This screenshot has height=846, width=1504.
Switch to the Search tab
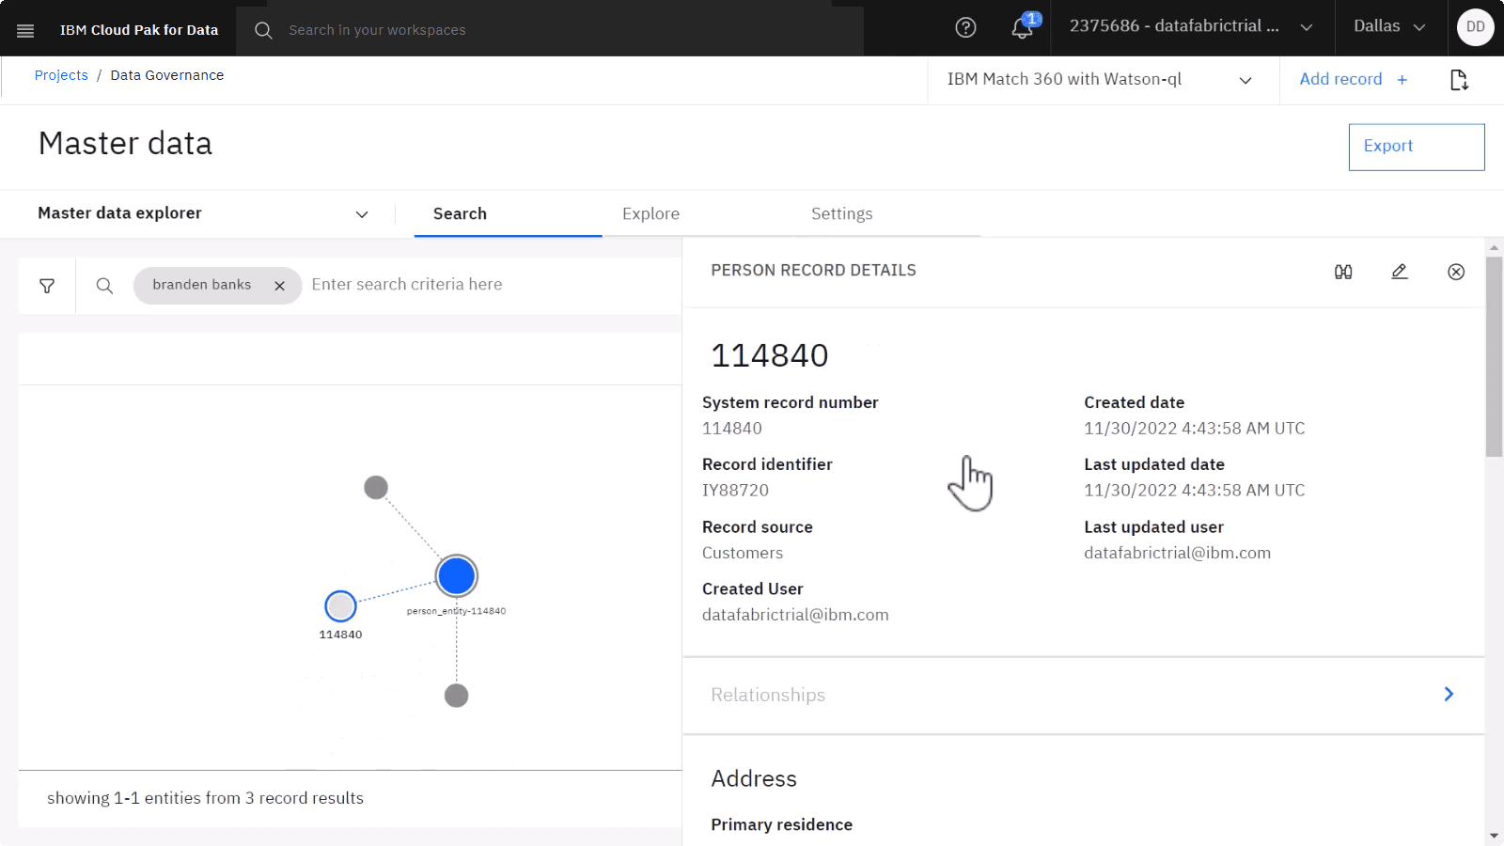pos(508,214)
